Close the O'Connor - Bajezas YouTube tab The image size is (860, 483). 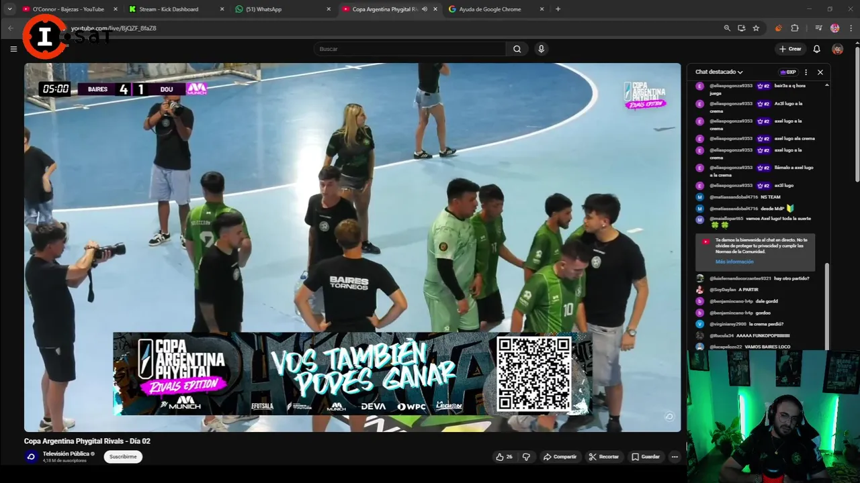pyautogui.click(x=116, y=9)
